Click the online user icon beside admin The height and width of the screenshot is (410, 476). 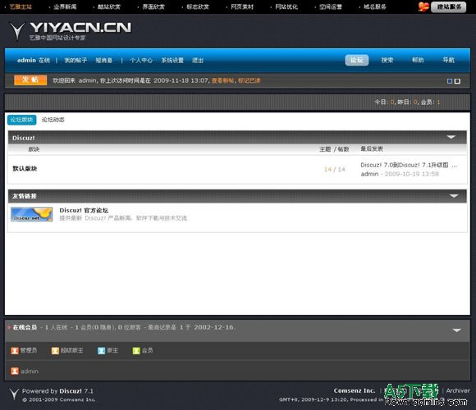[15, 371]
